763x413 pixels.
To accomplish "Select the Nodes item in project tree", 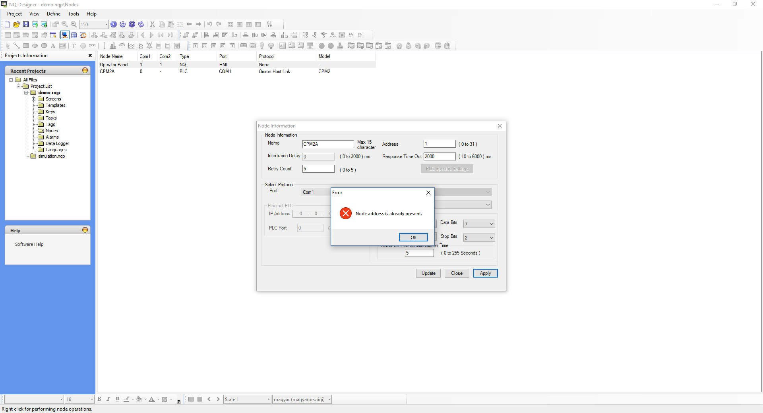I will tap(52, 131).
